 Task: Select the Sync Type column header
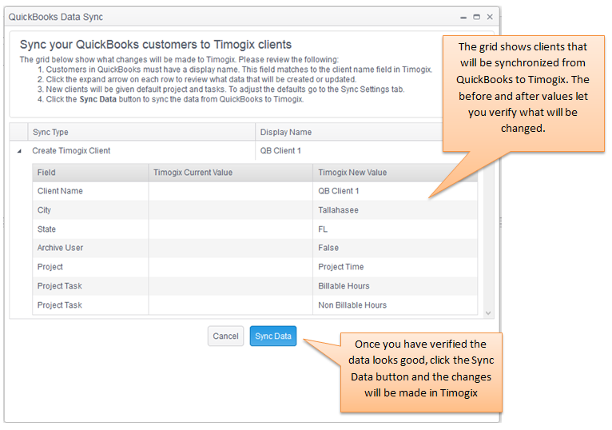click(x=141, y=132)
